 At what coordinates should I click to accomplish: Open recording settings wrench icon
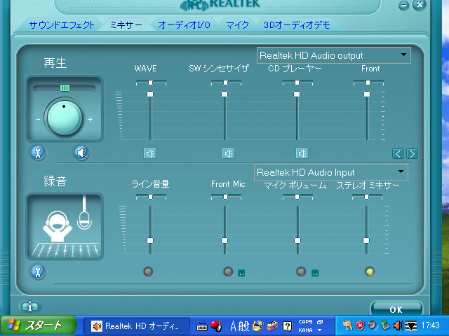38,272
